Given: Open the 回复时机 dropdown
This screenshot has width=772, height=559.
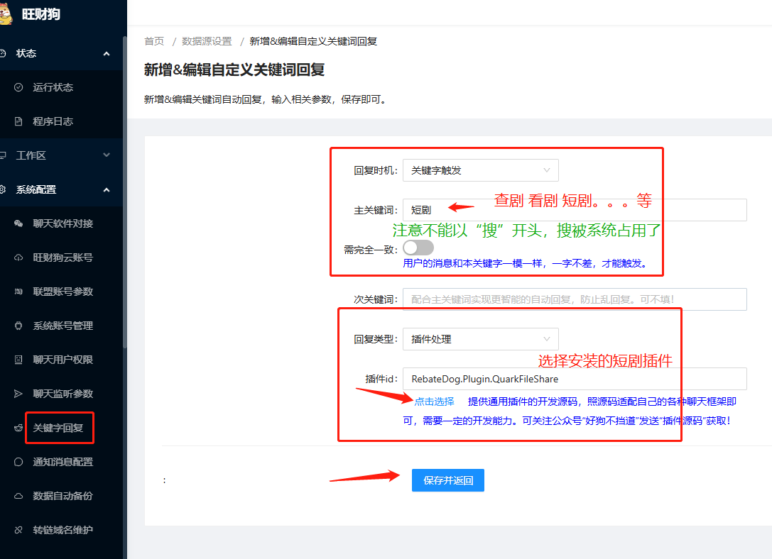Looking at the screenshot, I should tap(480, 170).
